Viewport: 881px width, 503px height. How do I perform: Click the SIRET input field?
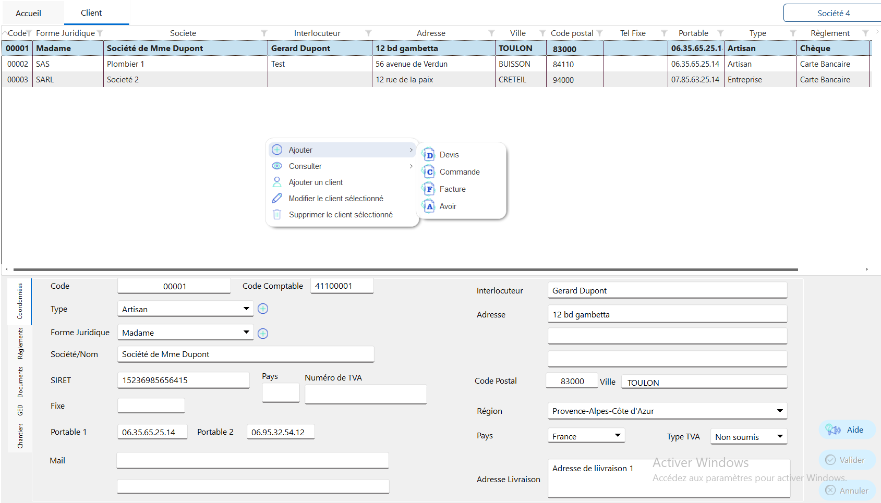pyautogui.click(x=184, y=380)
